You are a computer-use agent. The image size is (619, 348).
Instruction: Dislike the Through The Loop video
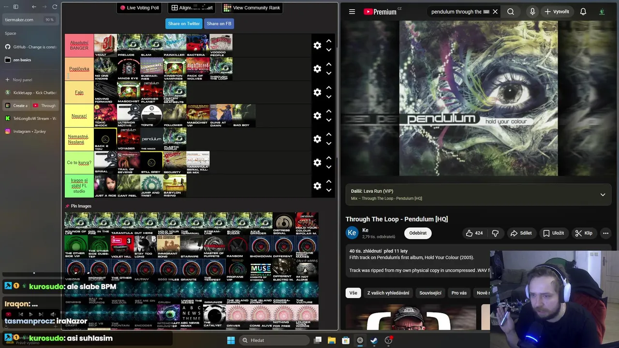coord(495,233)
